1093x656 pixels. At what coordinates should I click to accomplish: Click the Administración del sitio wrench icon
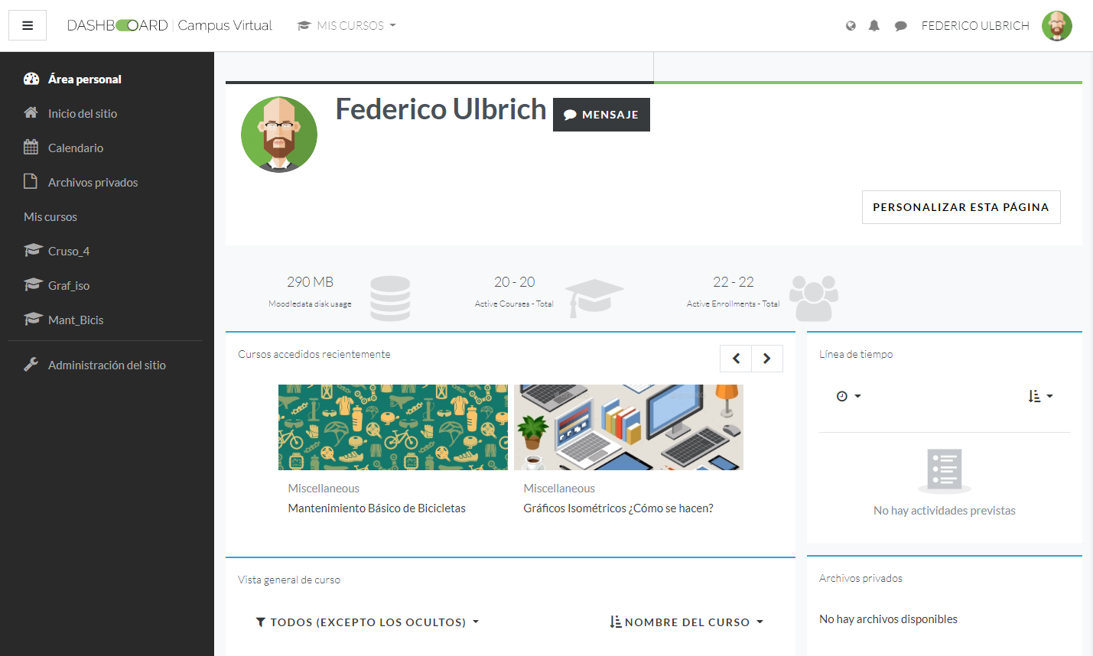click(x=31, y=365)
